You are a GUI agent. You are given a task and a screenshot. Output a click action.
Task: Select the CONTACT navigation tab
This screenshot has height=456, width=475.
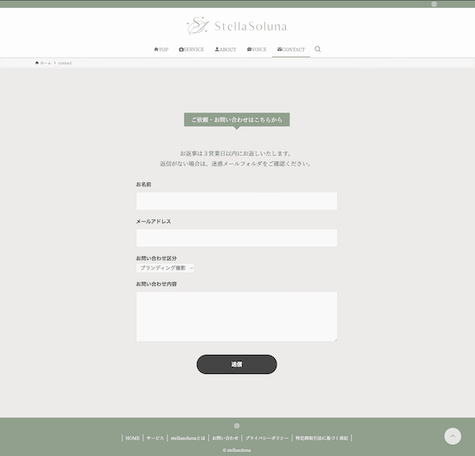click(x=291, y=50)
